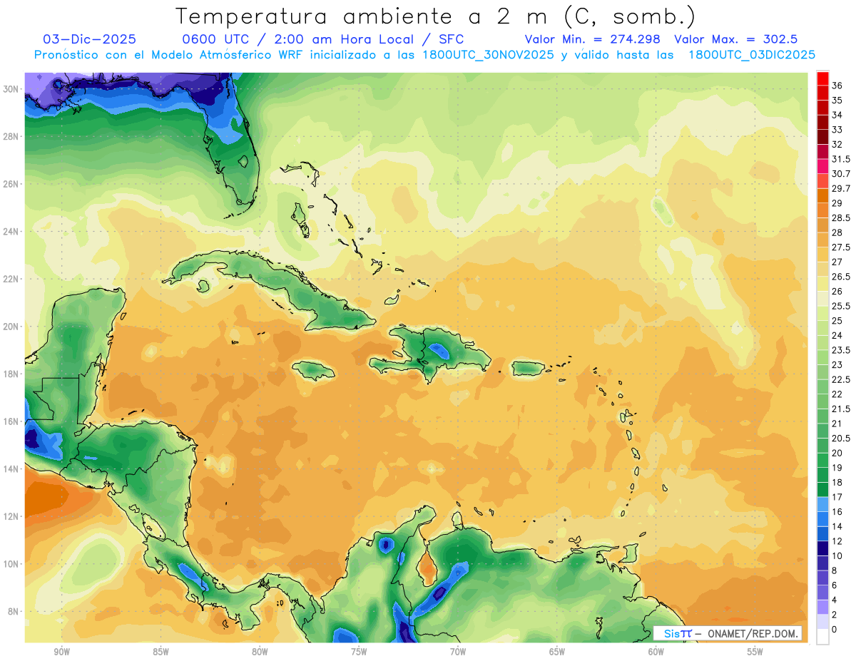
Task: Click the legend value '31.5'
Action: [x=841, y=159]
